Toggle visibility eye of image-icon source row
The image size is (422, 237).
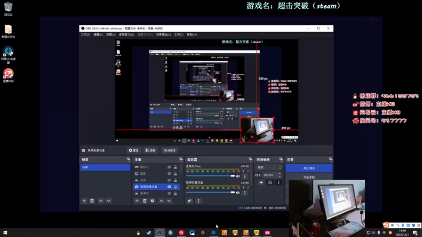click(x=169, y=174)
